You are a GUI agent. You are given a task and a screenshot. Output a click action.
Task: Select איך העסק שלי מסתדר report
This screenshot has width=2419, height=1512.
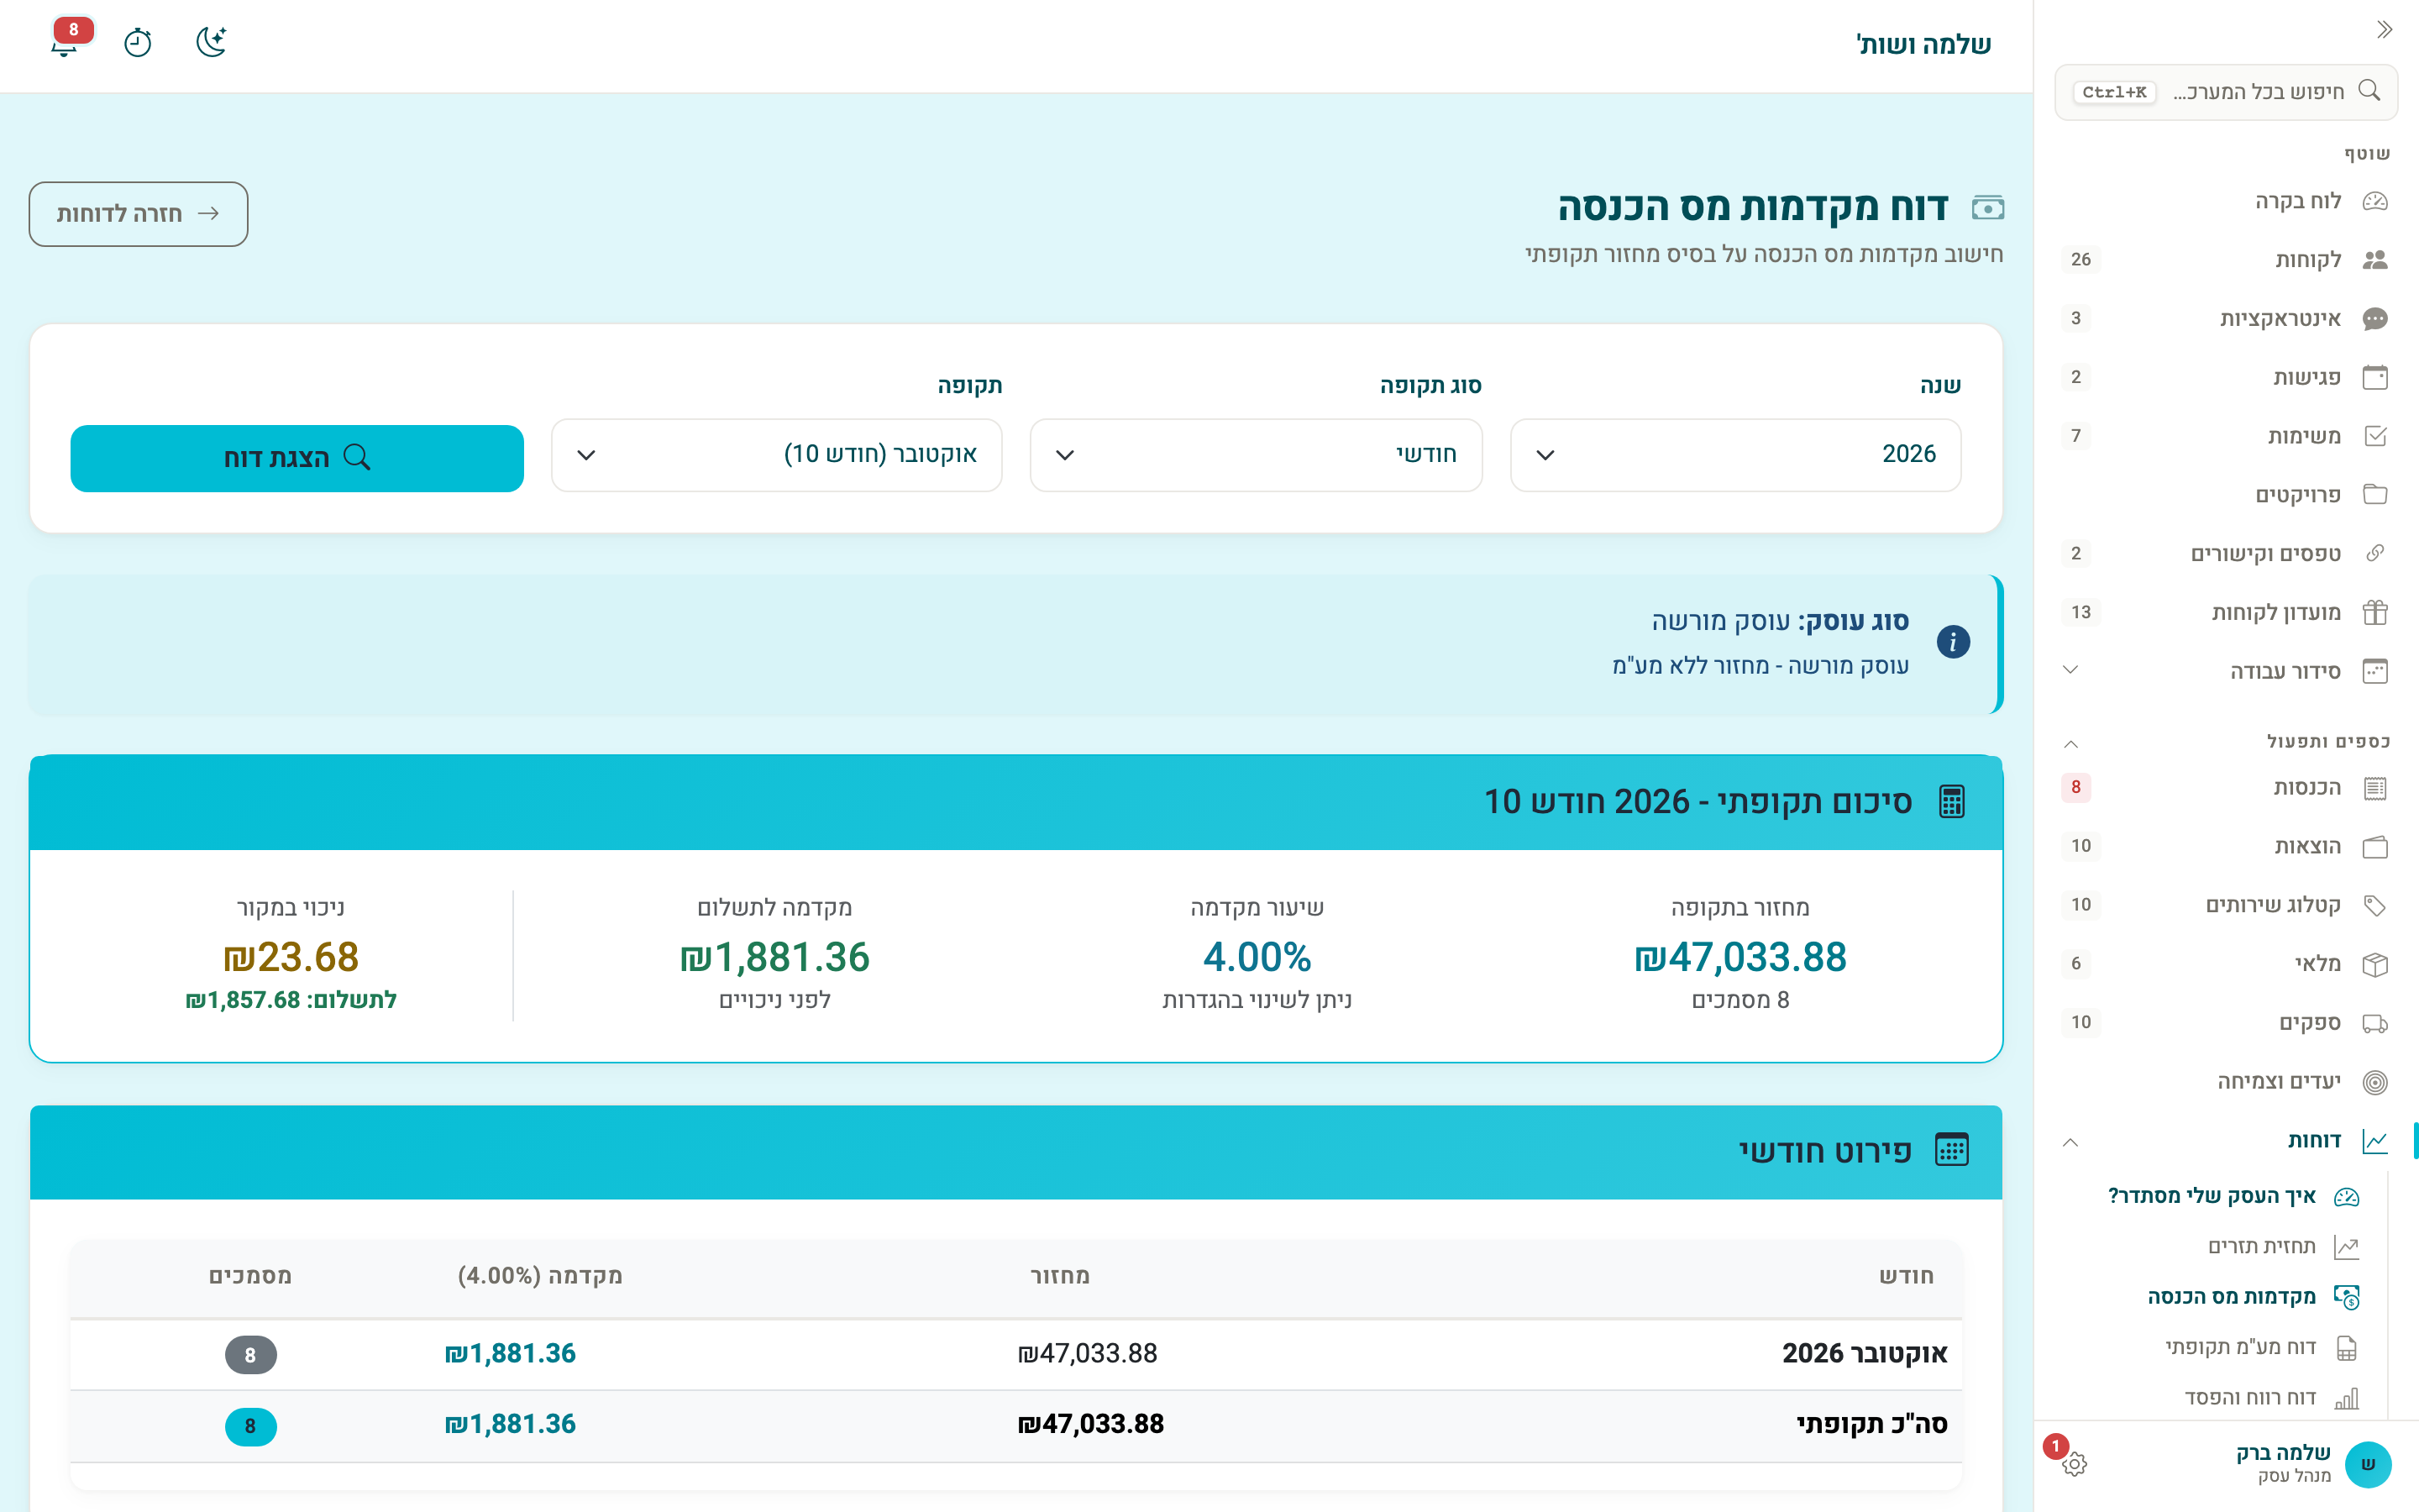(2233, 1196)
